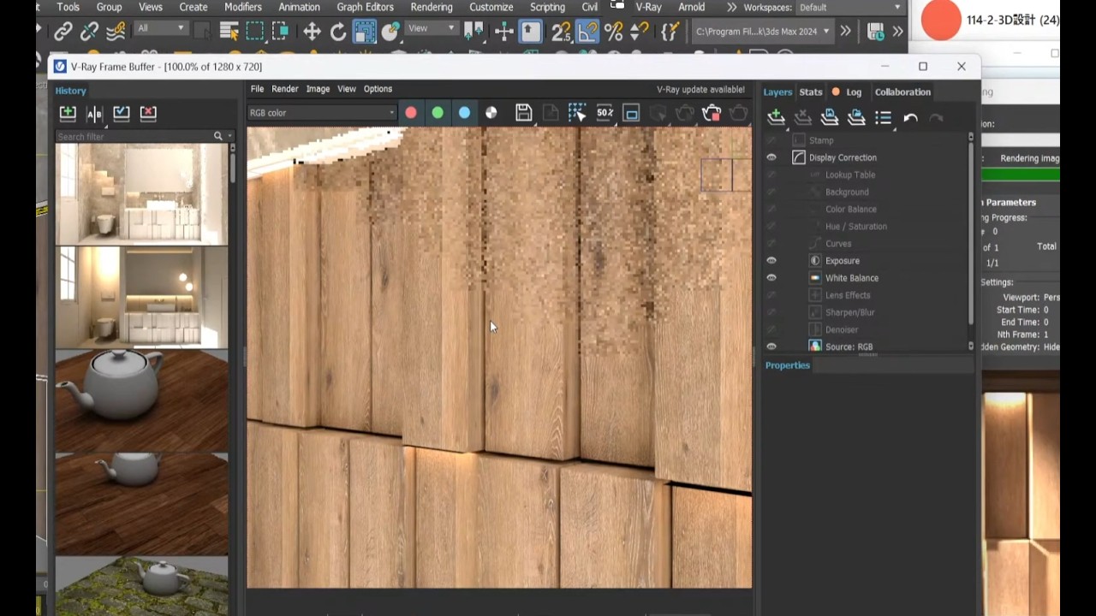
Task: Save the render to History
Action: pos(68,113)
